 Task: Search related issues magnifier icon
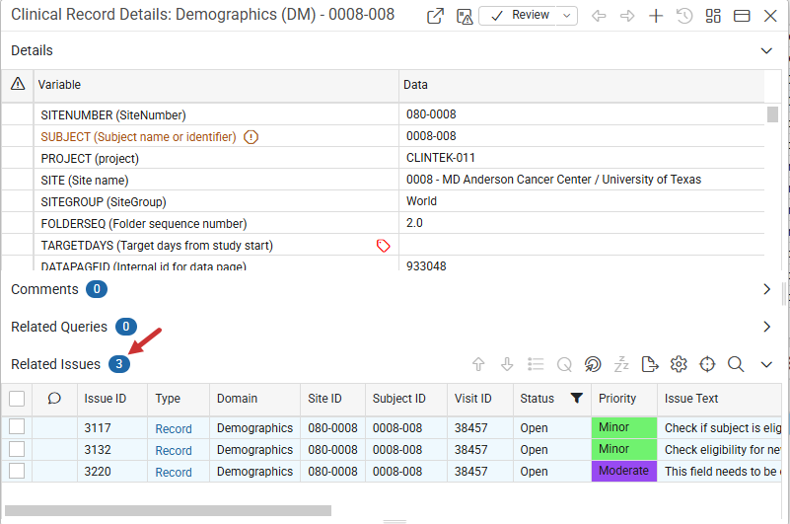(x=736, y=364)
